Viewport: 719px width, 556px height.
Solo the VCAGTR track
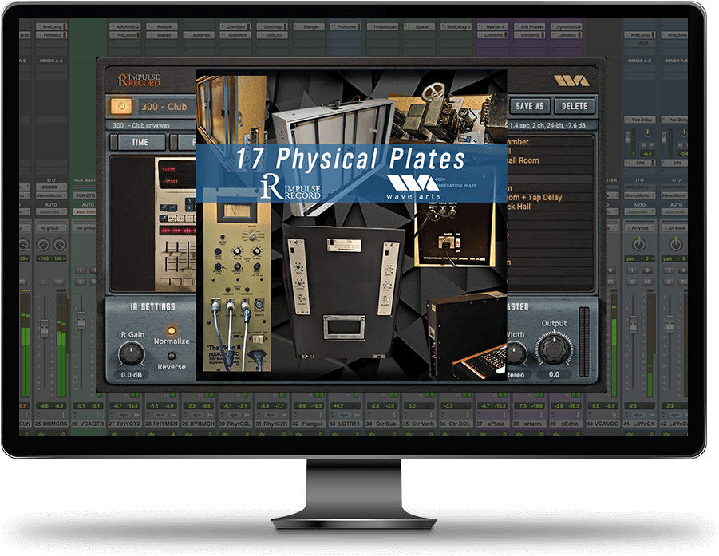pos(81,281)
